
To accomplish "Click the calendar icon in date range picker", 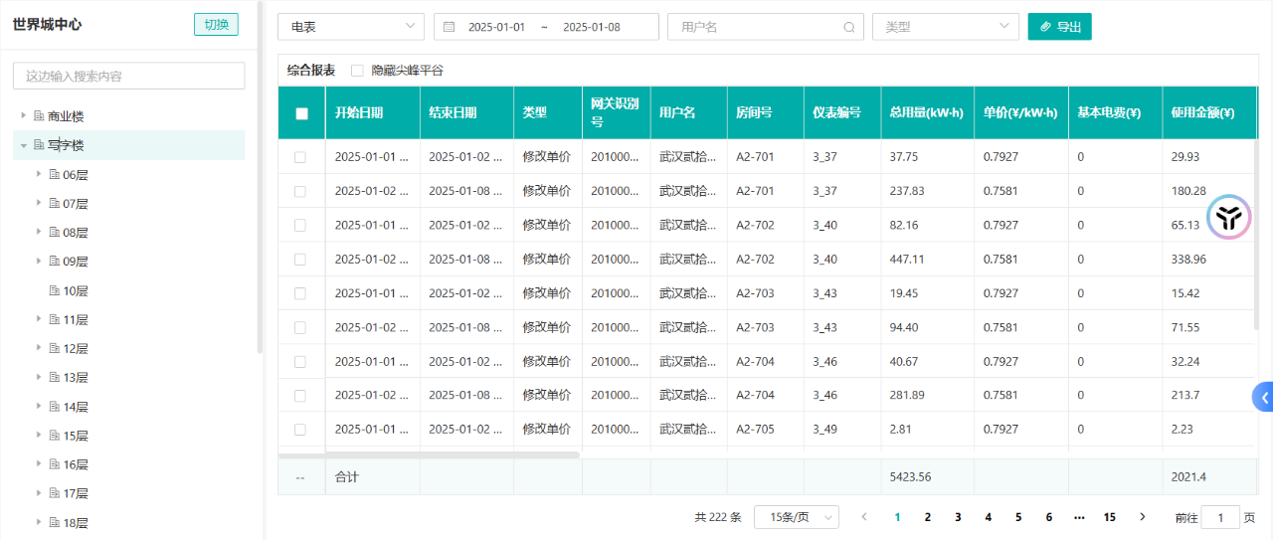I will pos(449,27).
